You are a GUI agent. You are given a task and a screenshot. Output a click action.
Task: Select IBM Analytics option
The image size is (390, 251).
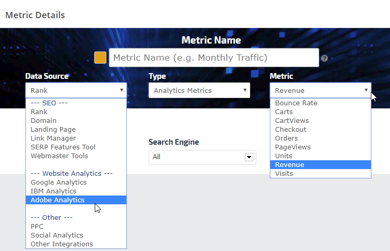pos(53,191)
